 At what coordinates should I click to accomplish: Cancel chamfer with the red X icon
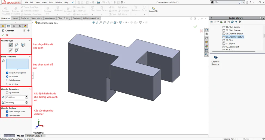(x=7, y=35)
